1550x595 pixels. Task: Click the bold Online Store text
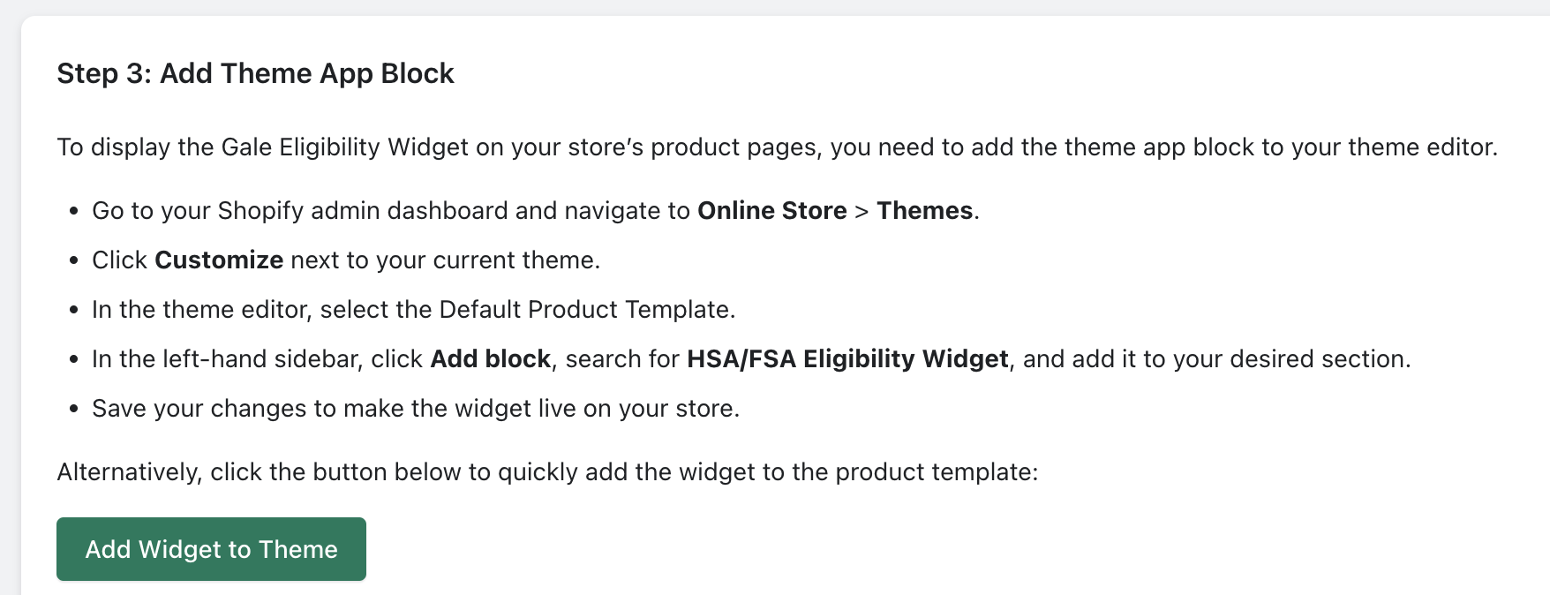tap(771, 210)
